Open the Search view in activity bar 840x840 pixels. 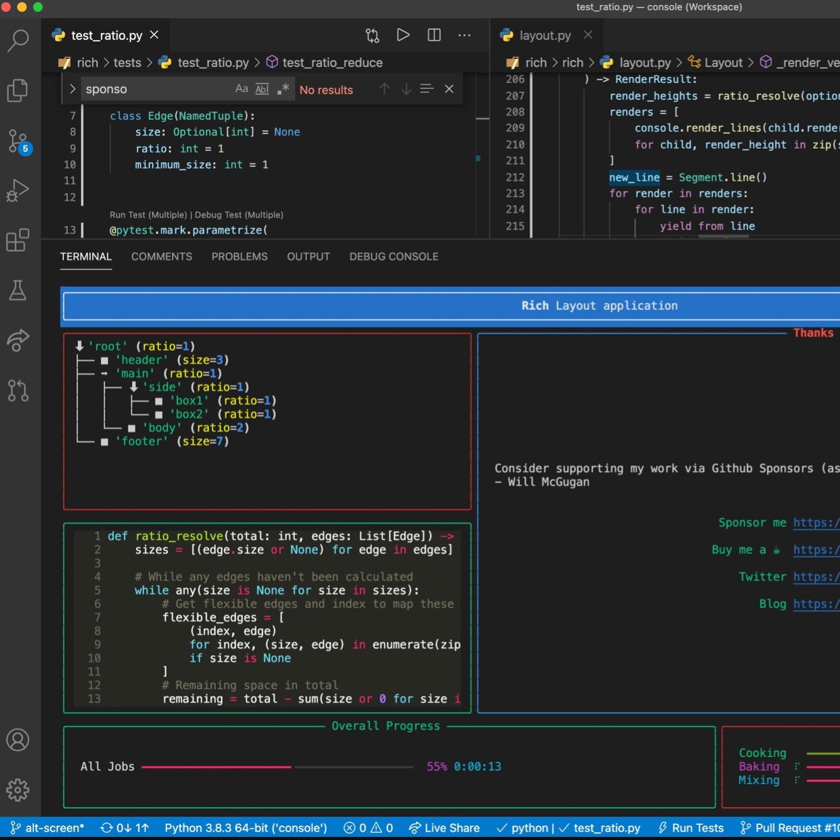(18, 41)
